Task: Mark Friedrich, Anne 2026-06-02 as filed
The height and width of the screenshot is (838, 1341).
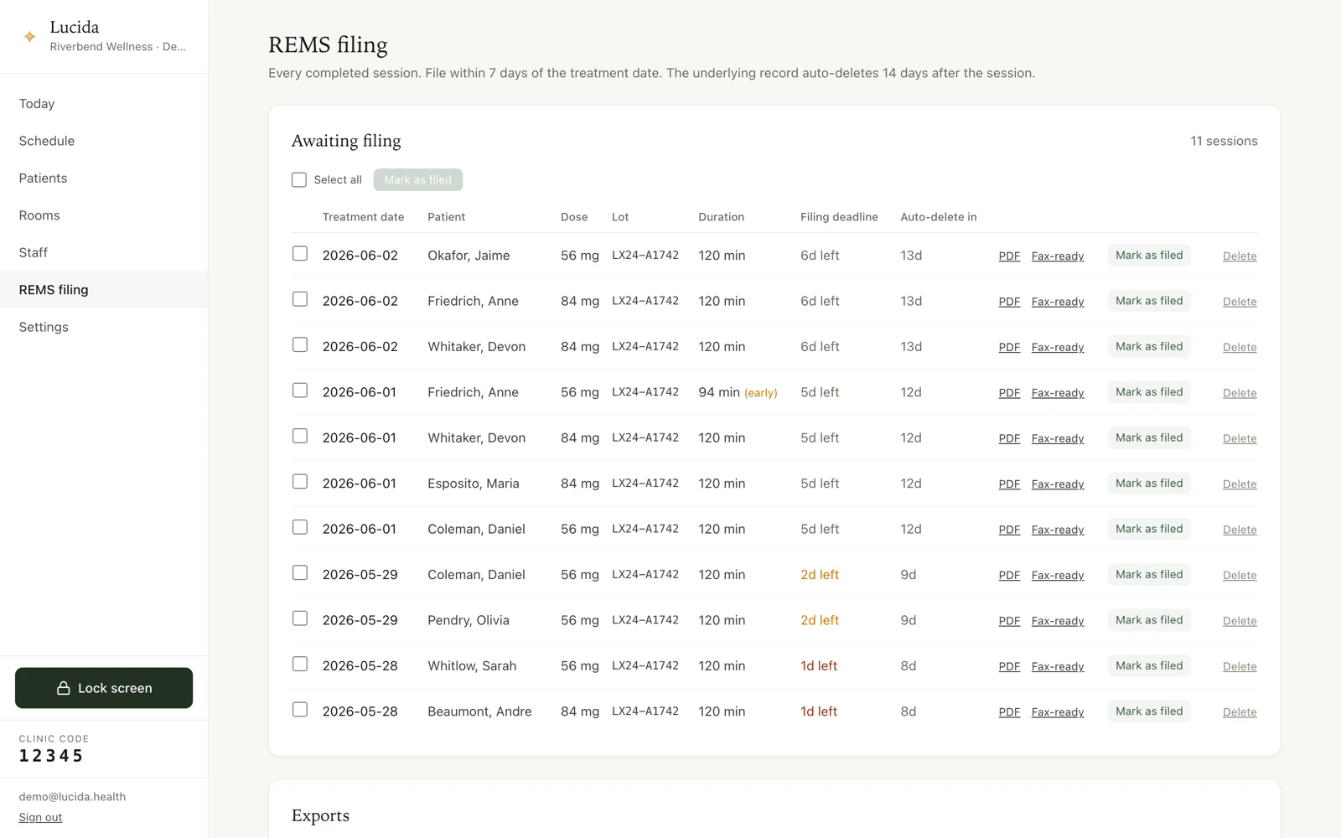Action: pyautogui.click(x=1149, y=301)
